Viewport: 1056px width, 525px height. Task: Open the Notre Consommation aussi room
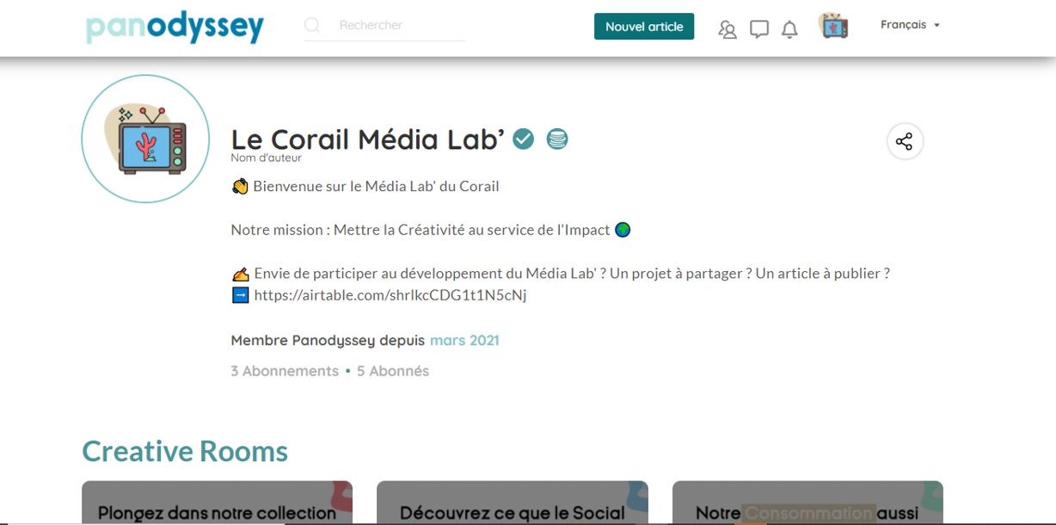(807, 503)
